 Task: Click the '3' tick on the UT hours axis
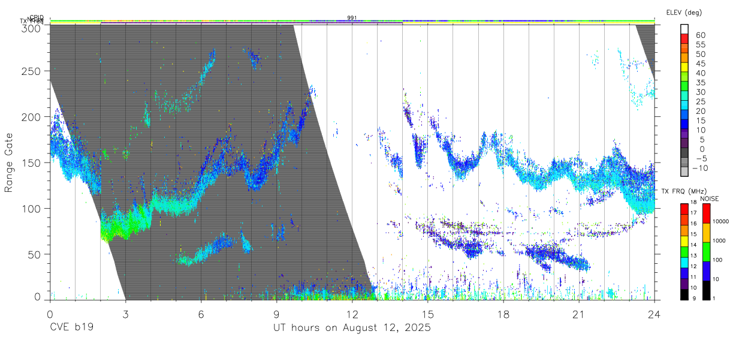[x=125, y=314]
